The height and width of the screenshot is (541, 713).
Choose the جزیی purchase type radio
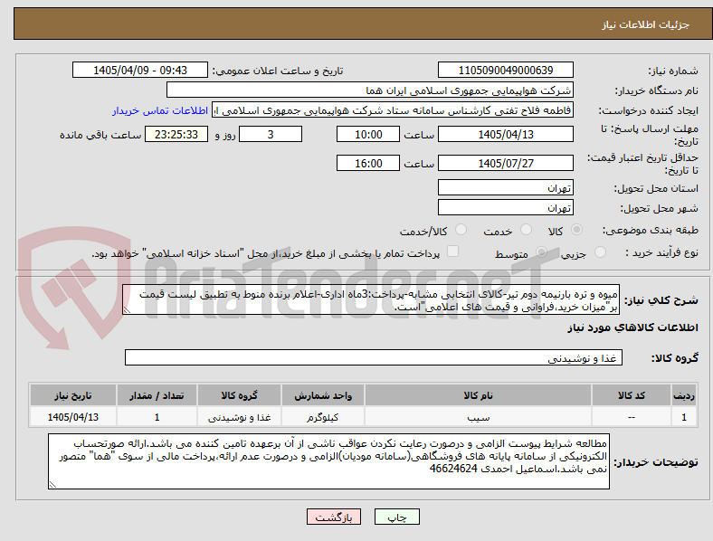600,252
